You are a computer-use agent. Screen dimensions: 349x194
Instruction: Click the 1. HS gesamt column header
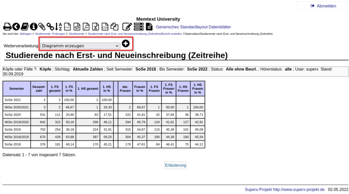click(88, 88)
